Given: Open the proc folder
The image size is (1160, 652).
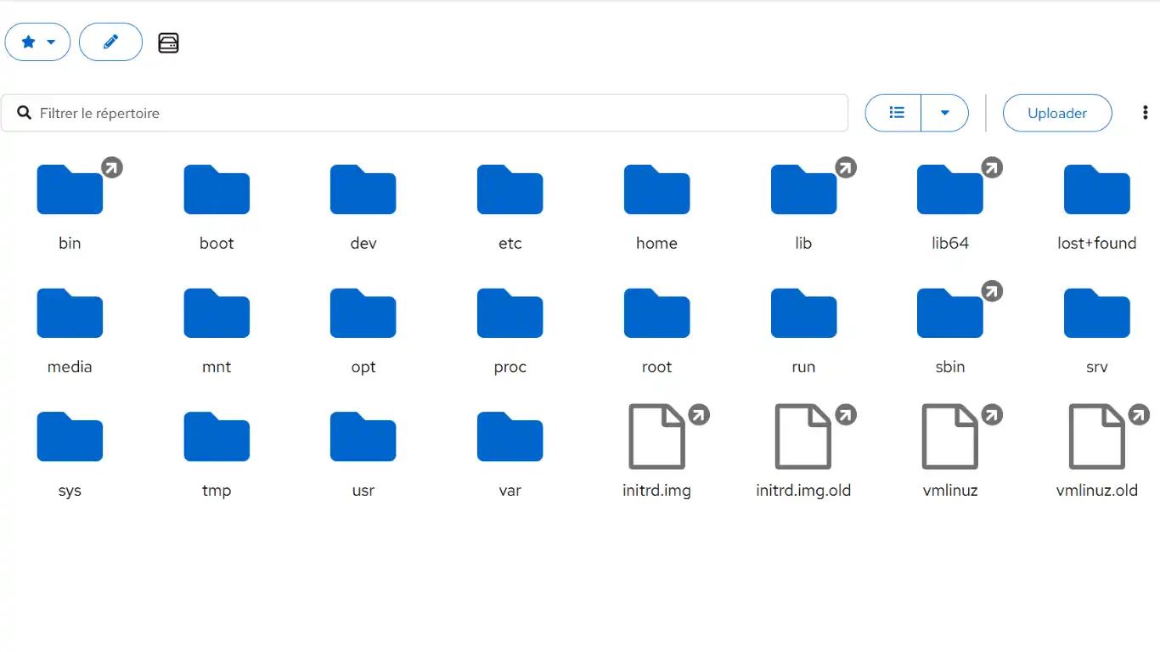Looking at the screenshot, I should (x=510, y=329).
